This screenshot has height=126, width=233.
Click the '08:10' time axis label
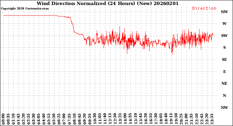[x=74, y=119]
